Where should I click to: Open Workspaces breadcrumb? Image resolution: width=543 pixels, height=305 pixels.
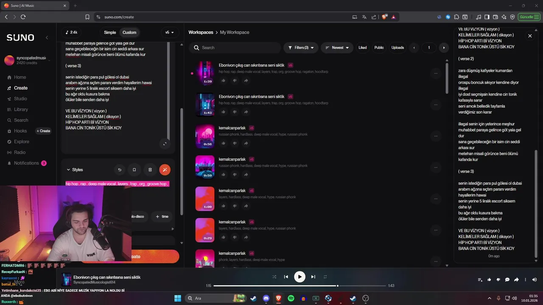[201, 32]
